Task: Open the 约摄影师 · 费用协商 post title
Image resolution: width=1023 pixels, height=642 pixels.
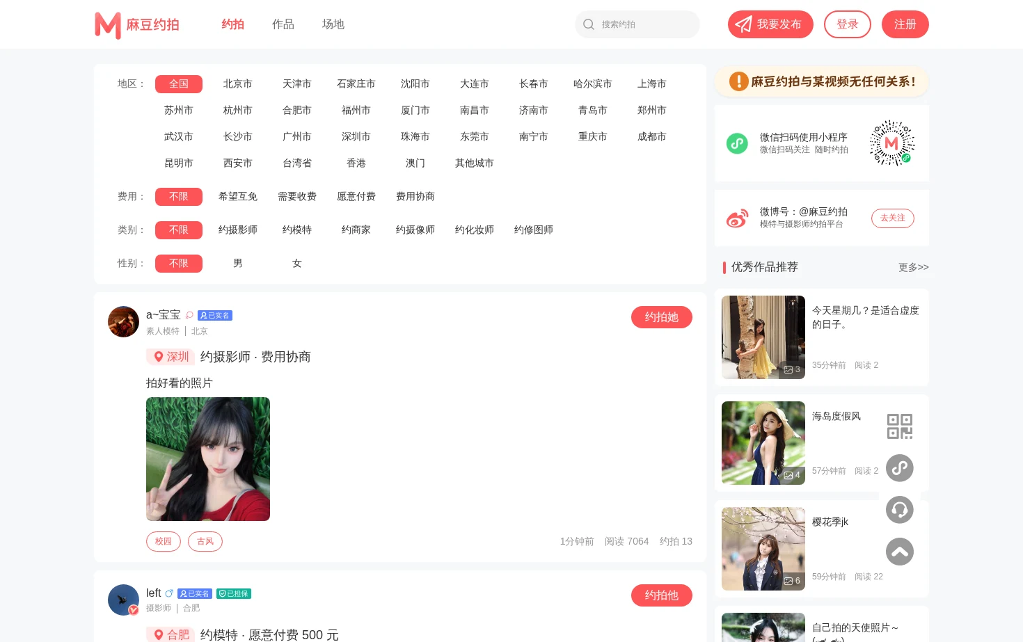Action: click(x=255, y=357)
